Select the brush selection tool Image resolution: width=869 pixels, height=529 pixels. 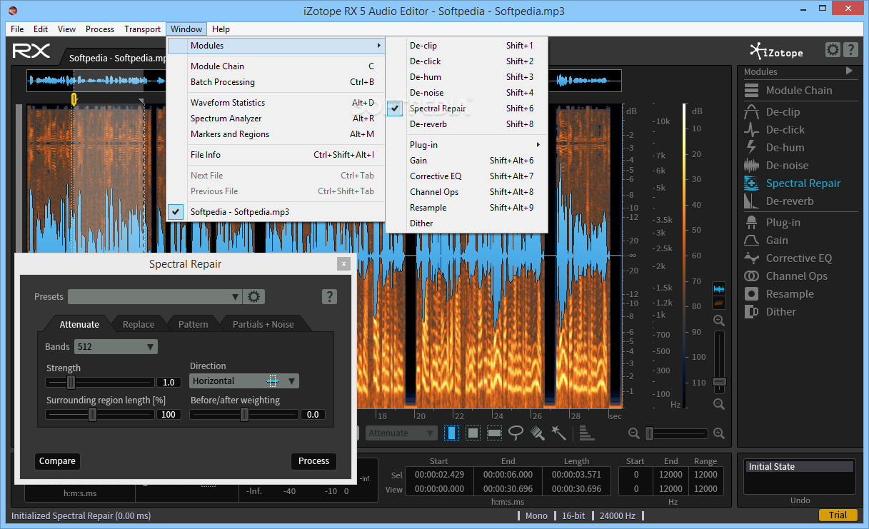(x=538, y=433)
